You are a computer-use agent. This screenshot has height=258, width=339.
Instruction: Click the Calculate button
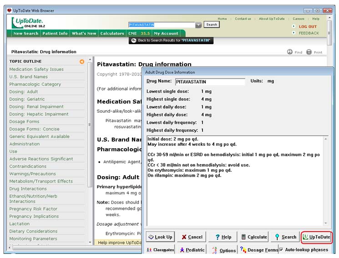pos(254,237)
